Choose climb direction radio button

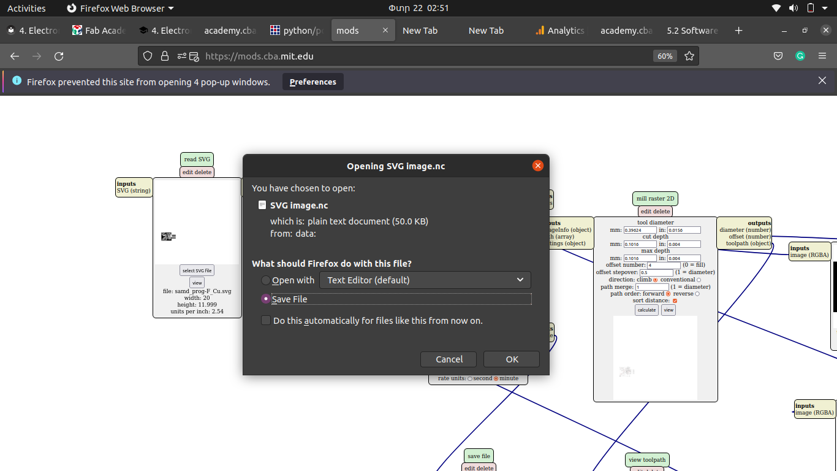pos(655,280)
